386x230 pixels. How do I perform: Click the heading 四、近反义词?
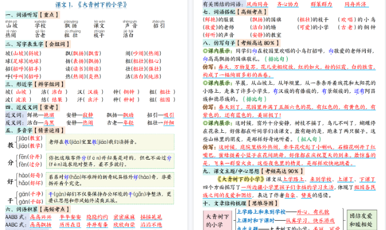pos(21,108)
